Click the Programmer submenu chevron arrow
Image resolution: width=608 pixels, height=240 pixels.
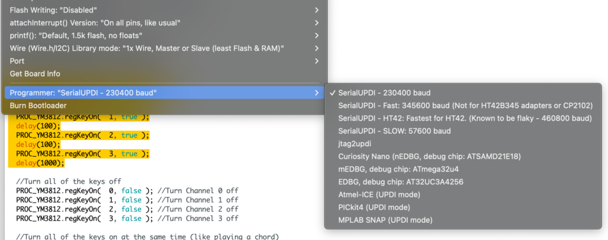pyautogui.click(x=317, y=93)
